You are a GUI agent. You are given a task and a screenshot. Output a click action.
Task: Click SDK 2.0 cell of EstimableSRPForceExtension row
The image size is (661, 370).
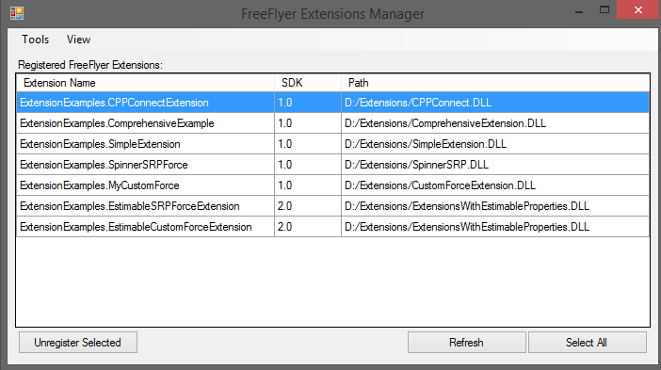point(308,205)
